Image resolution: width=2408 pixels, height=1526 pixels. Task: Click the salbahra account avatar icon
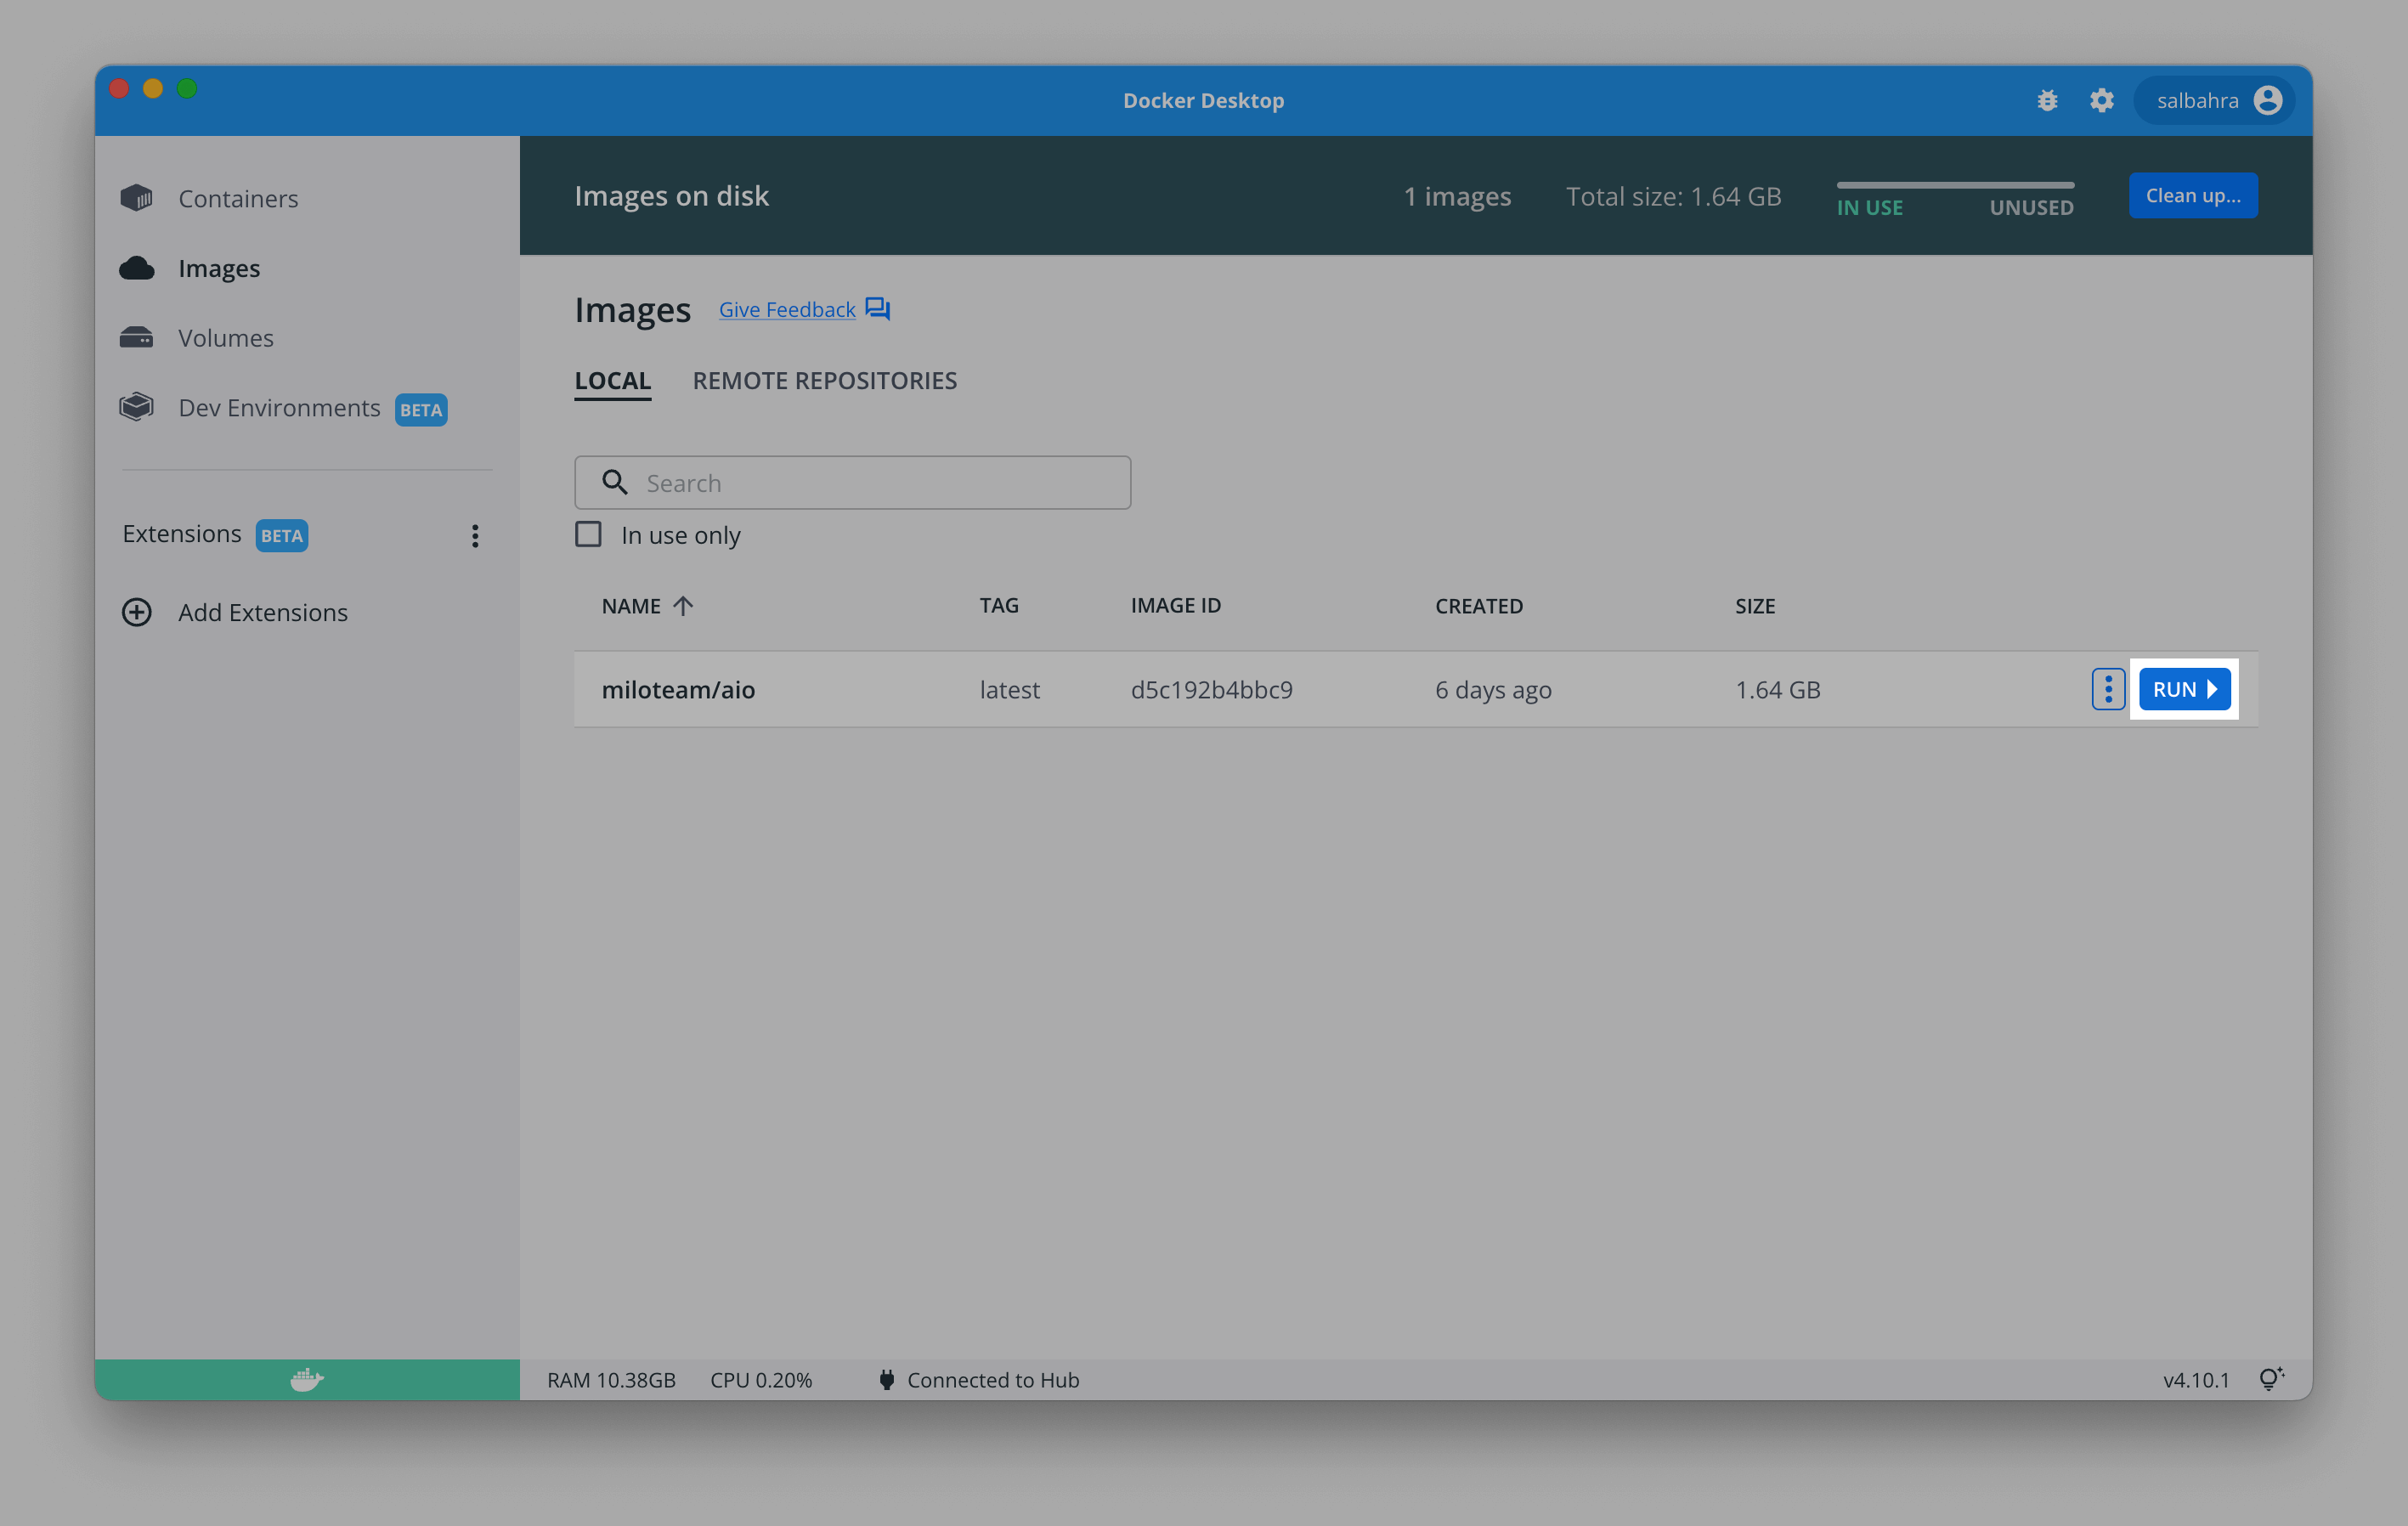click(2268, 100)
